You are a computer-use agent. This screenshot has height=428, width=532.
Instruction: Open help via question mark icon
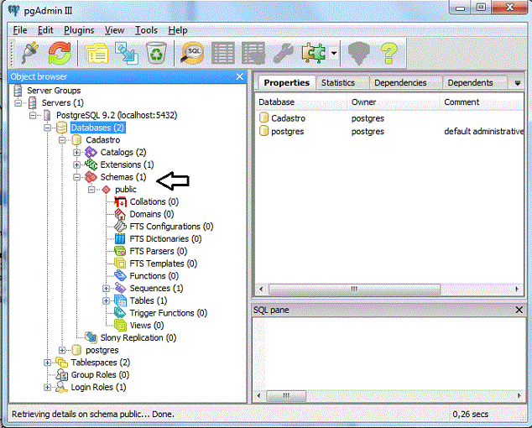point(389,53)
